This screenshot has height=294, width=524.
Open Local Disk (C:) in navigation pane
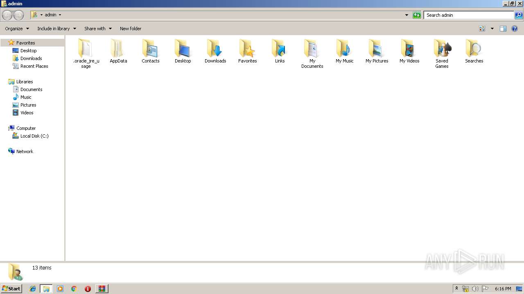34,136
